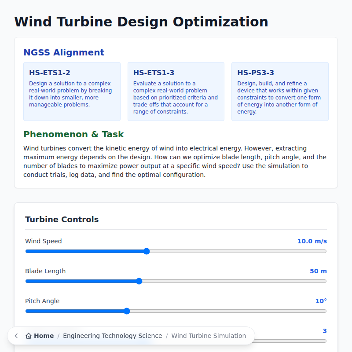This screenshot has height=352, width=352.
Task: Click the 50 m blade length value
Action: point(318,271)
